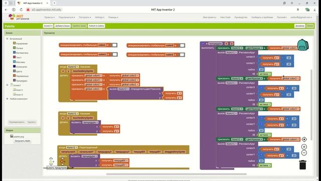The image size is (321, 181).
Task: Collapse the Встроенный tree node
Action: pos(8,39)
